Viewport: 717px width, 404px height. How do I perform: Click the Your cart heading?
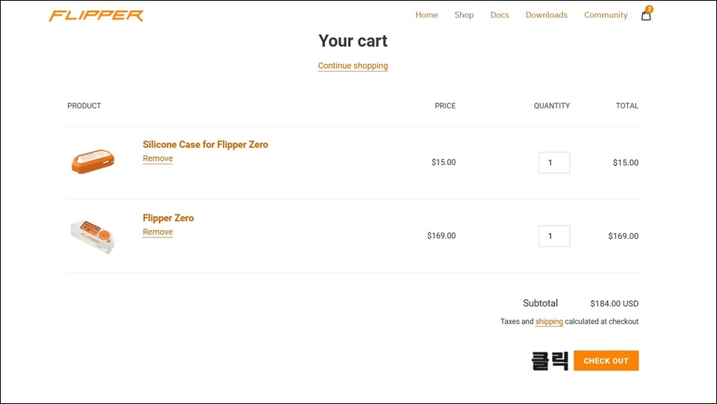pos(353,41)
